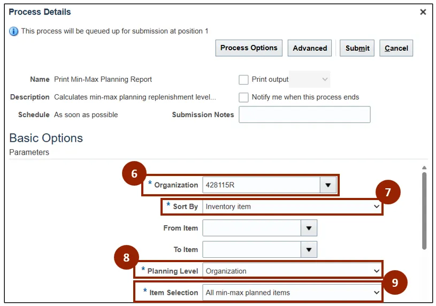Enable the Print output checkbox
Image resolution: width=436 pixels, height=306 pixels.
point(244,80)
